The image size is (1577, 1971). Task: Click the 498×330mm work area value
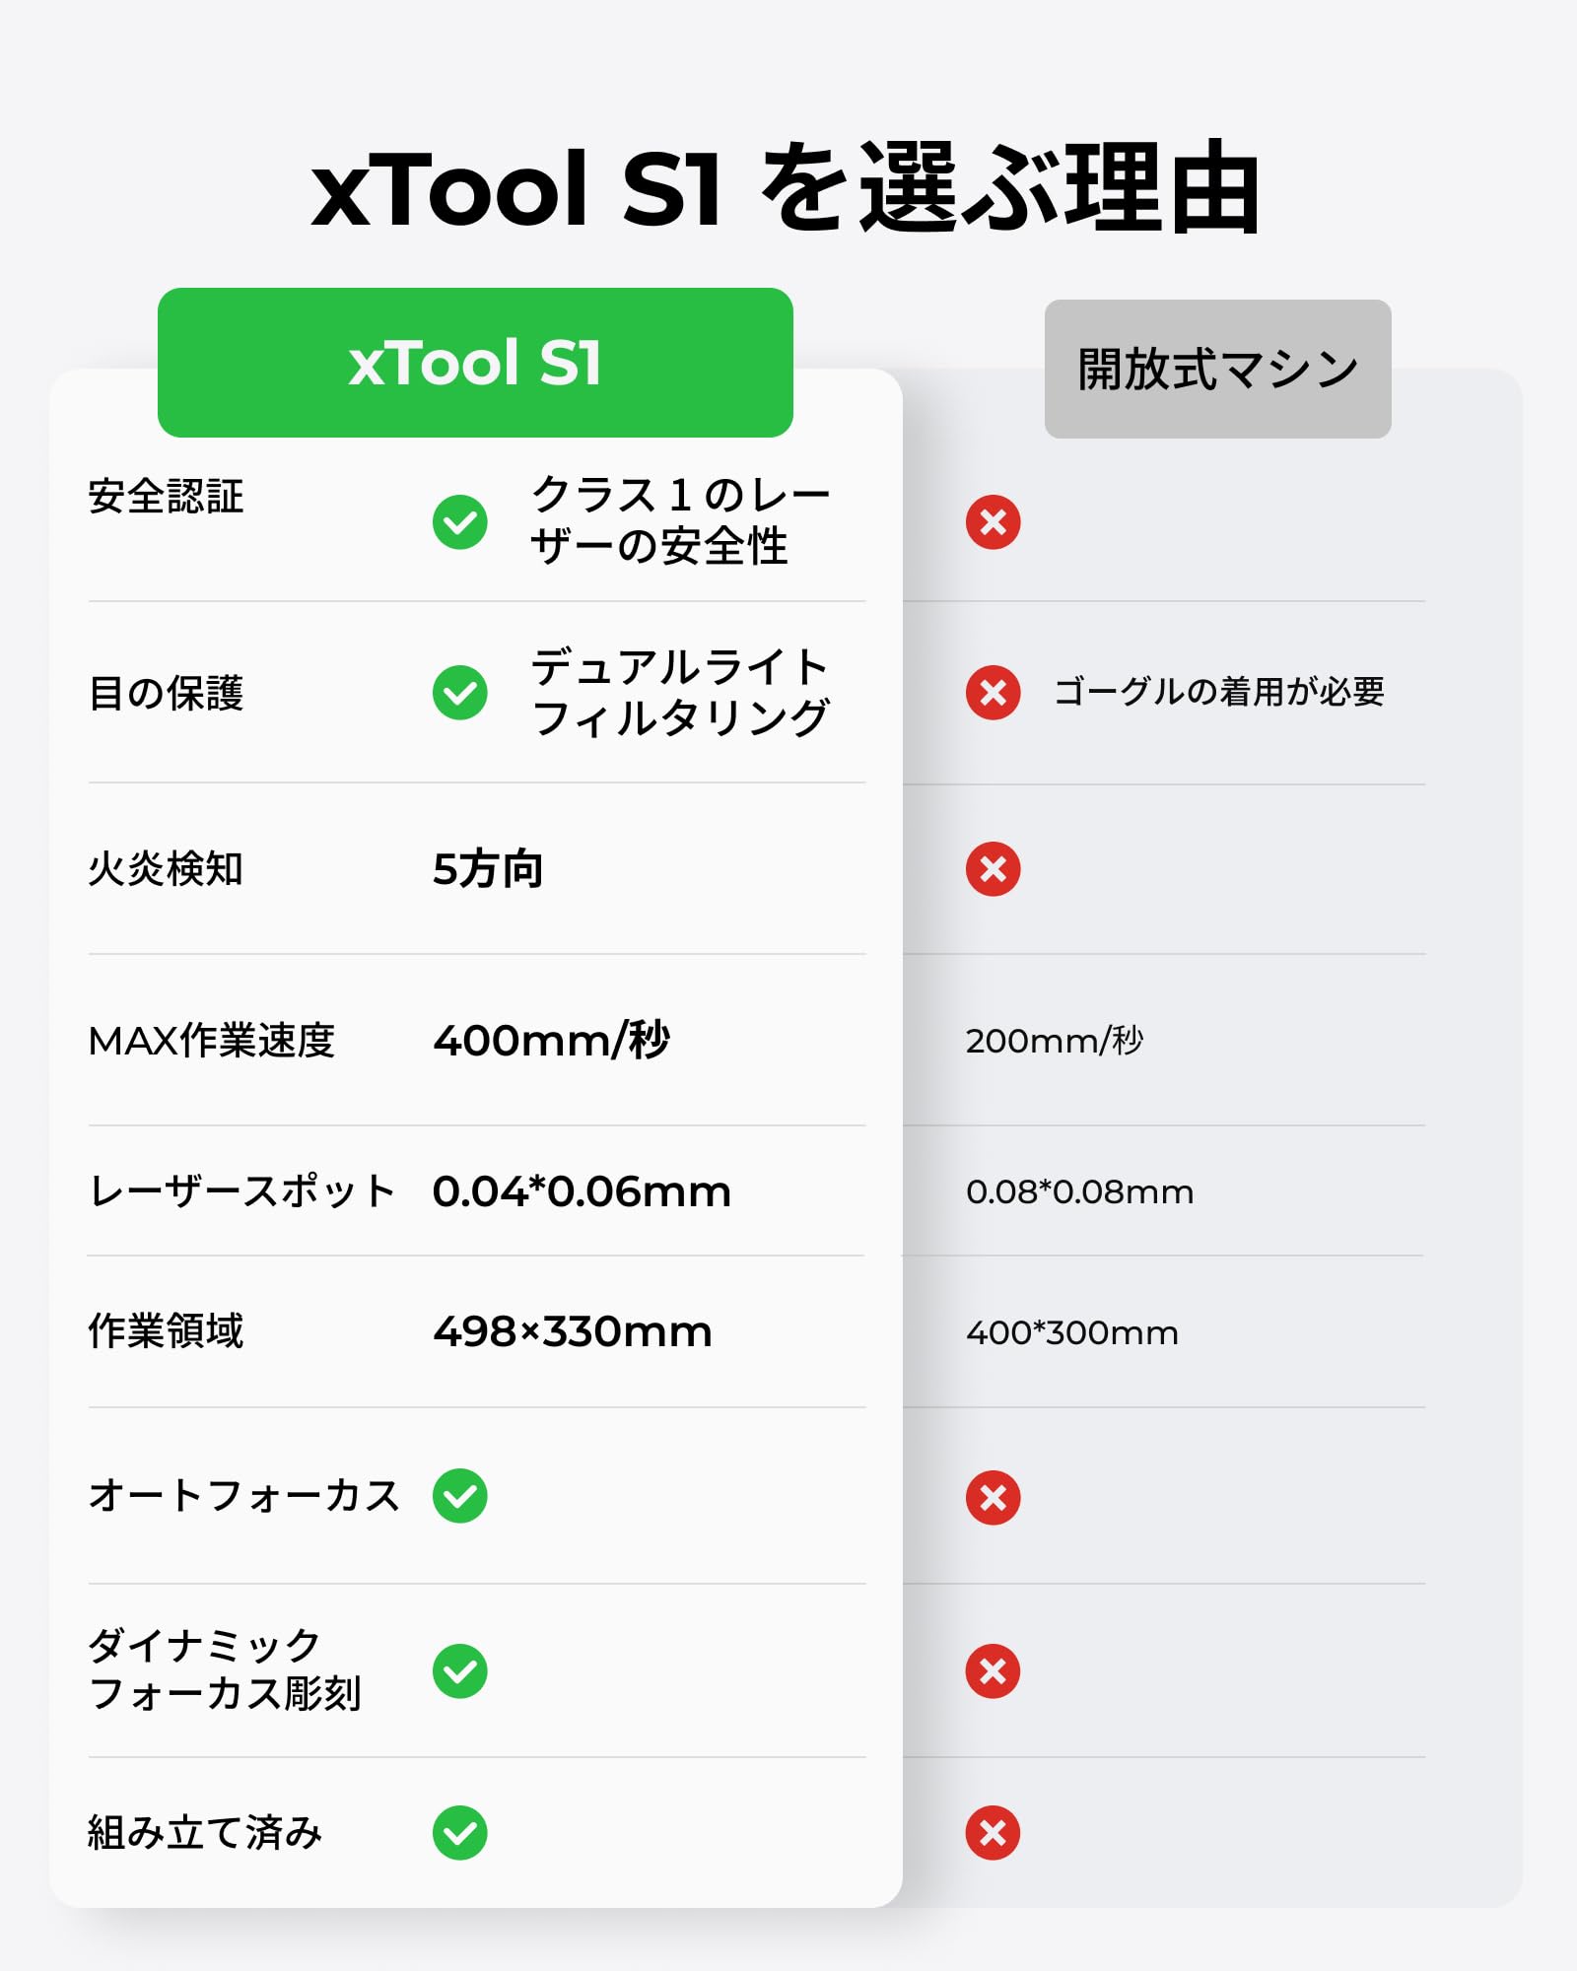click(573, 1331)
